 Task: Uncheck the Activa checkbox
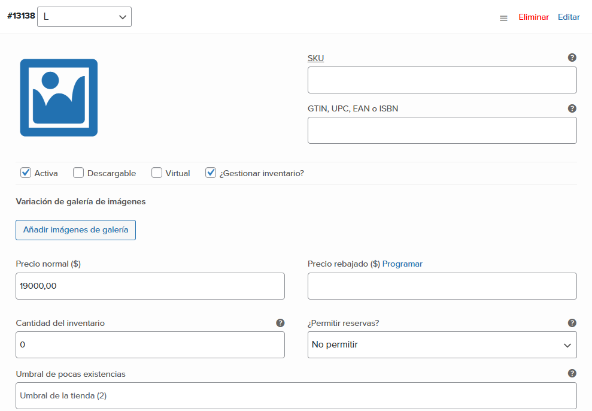click(x=26, y=173)
